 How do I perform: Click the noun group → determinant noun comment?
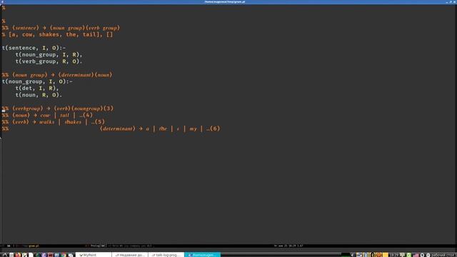[x=57, y=74]
